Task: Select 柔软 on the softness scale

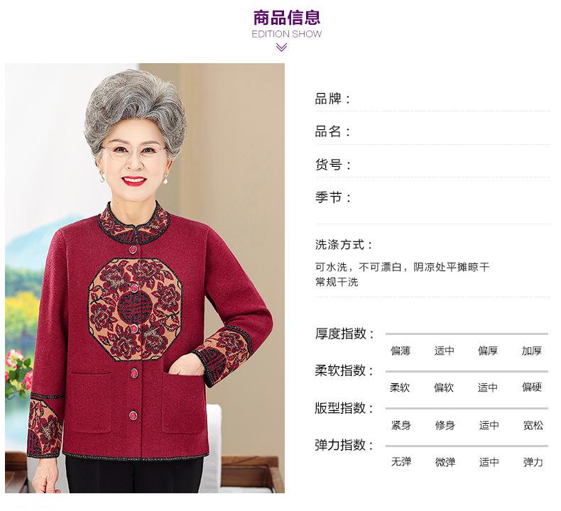Action: 400,388
